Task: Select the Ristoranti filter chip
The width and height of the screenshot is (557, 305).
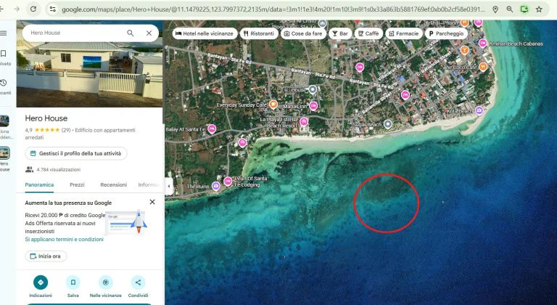Action: coord(259,33)
